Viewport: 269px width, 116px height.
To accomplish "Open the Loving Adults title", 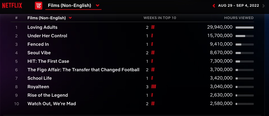I will [x=42, y=27].
